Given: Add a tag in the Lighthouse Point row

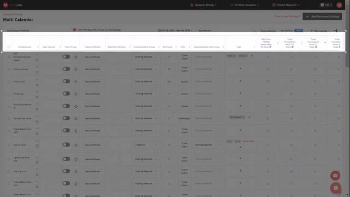Looking at the screenshot, I should 241,159.
